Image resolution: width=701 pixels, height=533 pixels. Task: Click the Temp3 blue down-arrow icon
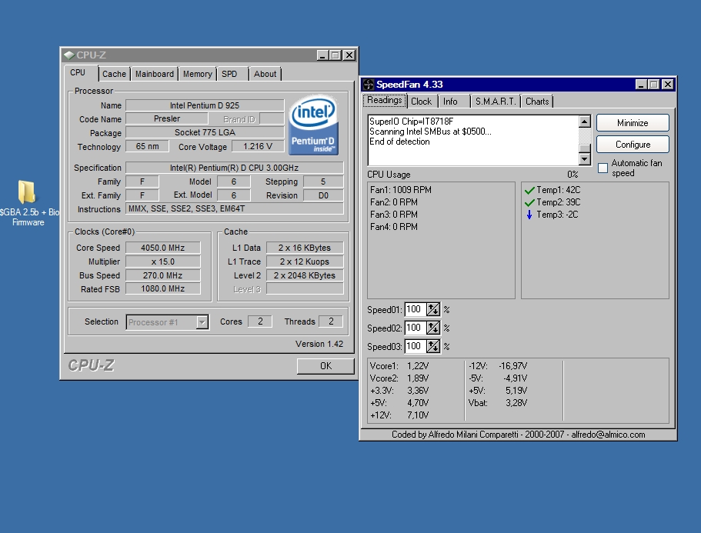click(x=529, y=215)
